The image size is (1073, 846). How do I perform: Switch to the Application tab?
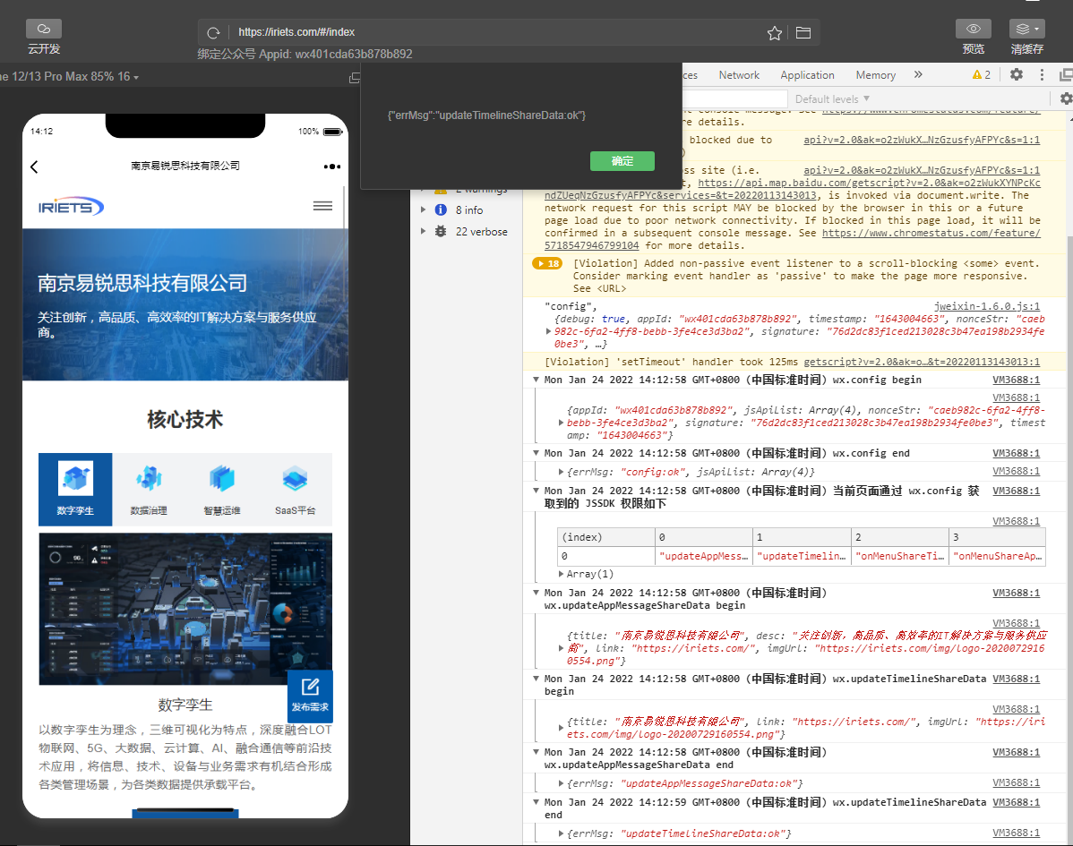pos(807,75)
